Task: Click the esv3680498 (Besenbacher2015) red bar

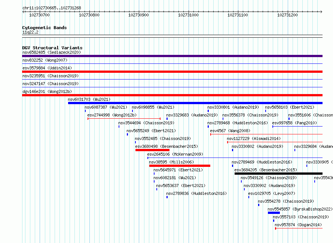Action: (152, 150)
